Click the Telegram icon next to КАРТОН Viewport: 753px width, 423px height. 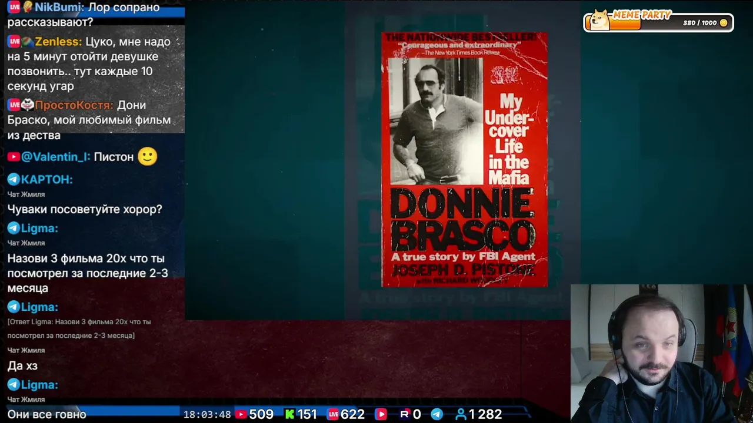tap(14, 179)
